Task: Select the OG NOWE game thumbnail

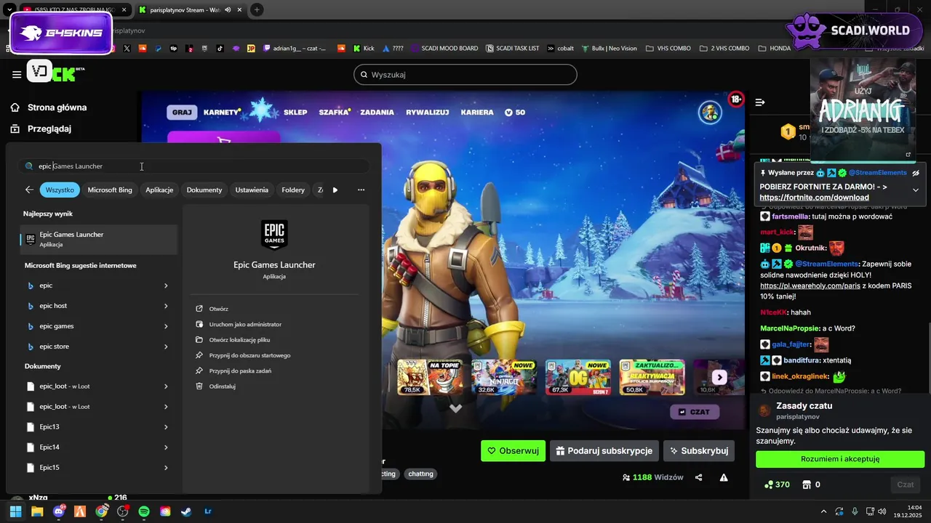Action: tap(578, 377)
